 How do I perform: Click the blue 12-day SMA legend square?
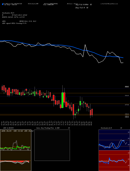click(x=3, y=4)
